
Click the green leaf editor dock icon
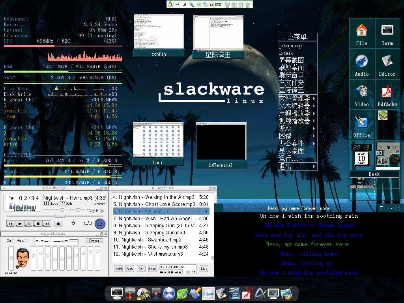pyautogui.click(x=182, y=294)
